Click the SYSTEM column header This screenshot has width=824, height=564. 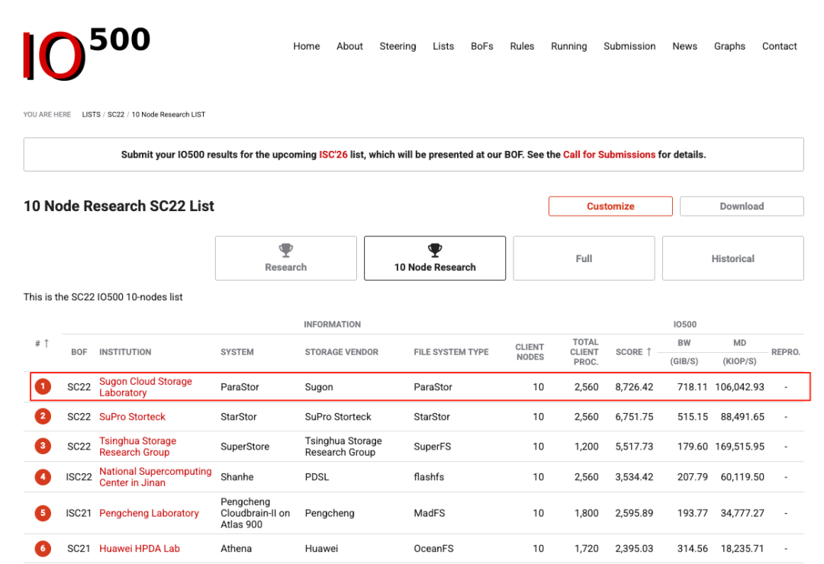237,352
